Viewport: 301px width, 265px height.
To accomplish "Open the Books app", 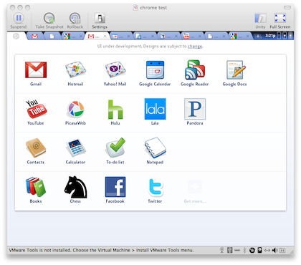I will coord(36,187).
